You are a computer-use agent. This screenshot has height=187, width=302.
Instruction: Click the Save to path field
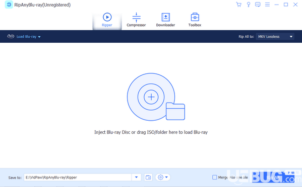pos(78,177)
